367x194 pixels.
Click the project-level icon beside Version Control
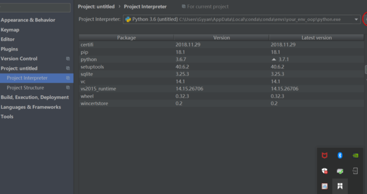[68, 59]
